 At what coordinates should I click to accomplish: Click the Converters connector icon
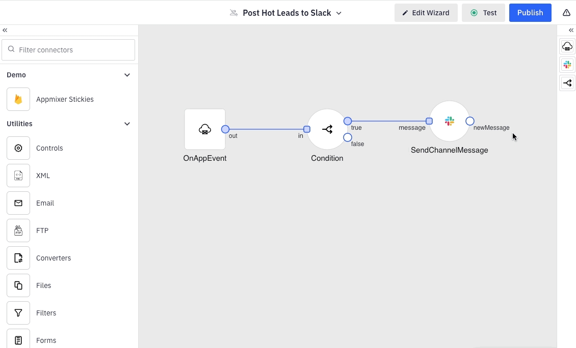18,258
